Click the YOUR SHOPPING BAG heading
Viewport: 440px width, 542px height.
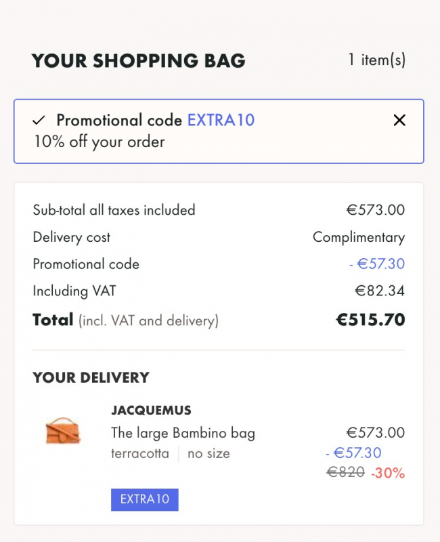coord(138,61)
